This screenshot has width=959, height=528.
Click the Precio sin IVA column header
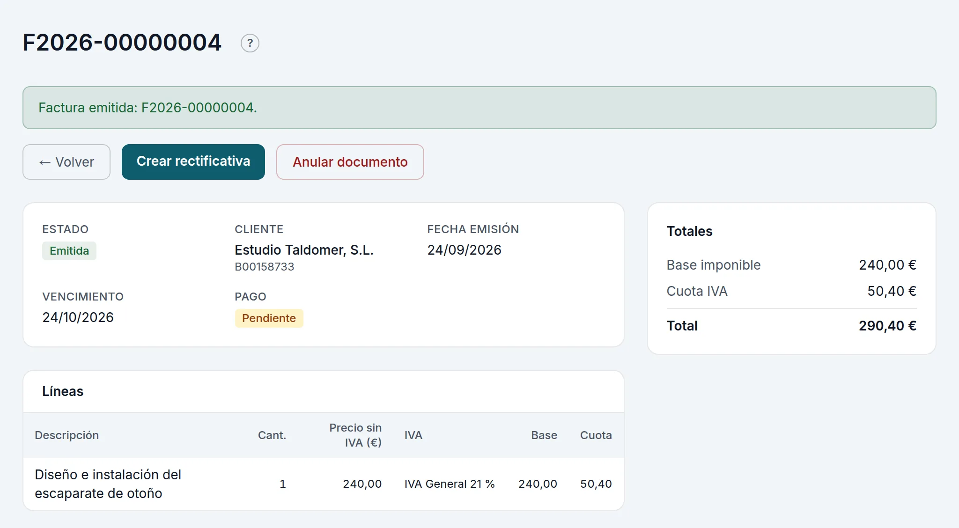(355, 435)
